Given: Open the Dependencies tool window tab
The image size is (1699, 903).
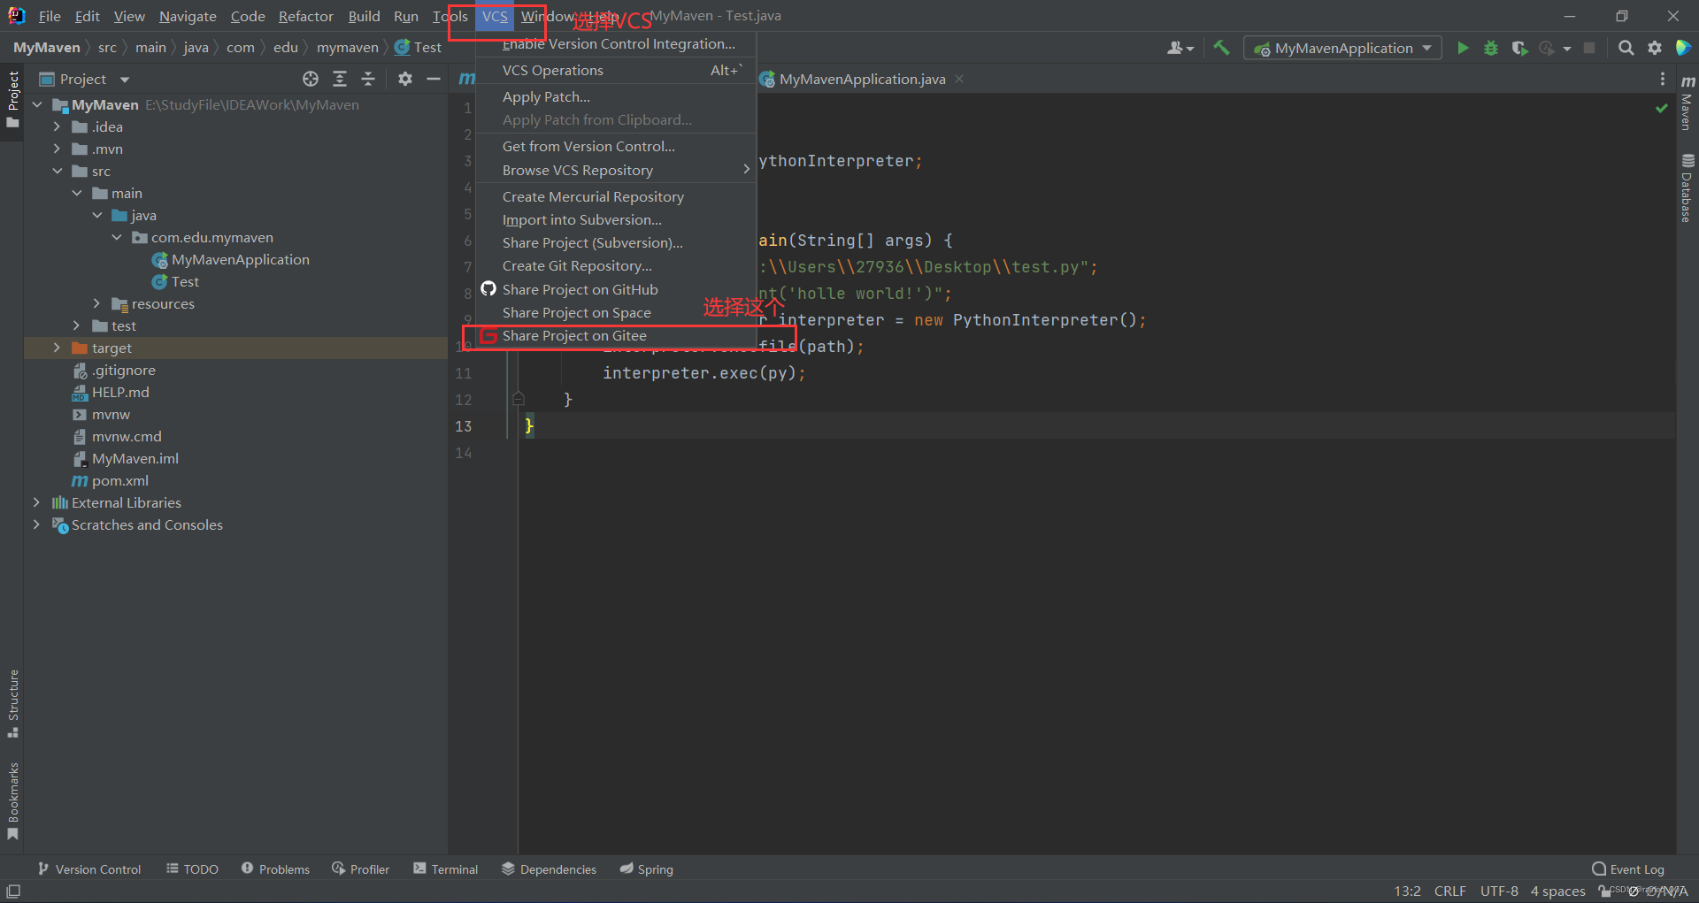Looking at the screenshot, I should click(549, 869).
